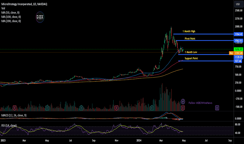
Task: Click the 2023 label on time axis
Action: click(x=3, y=140)
